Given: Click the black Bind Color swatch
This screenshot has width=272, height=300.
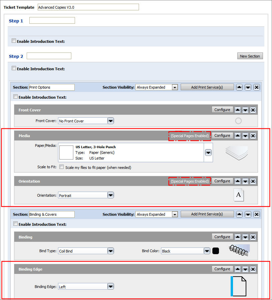Looking at the screenshot, I should [x=216, y=251].
